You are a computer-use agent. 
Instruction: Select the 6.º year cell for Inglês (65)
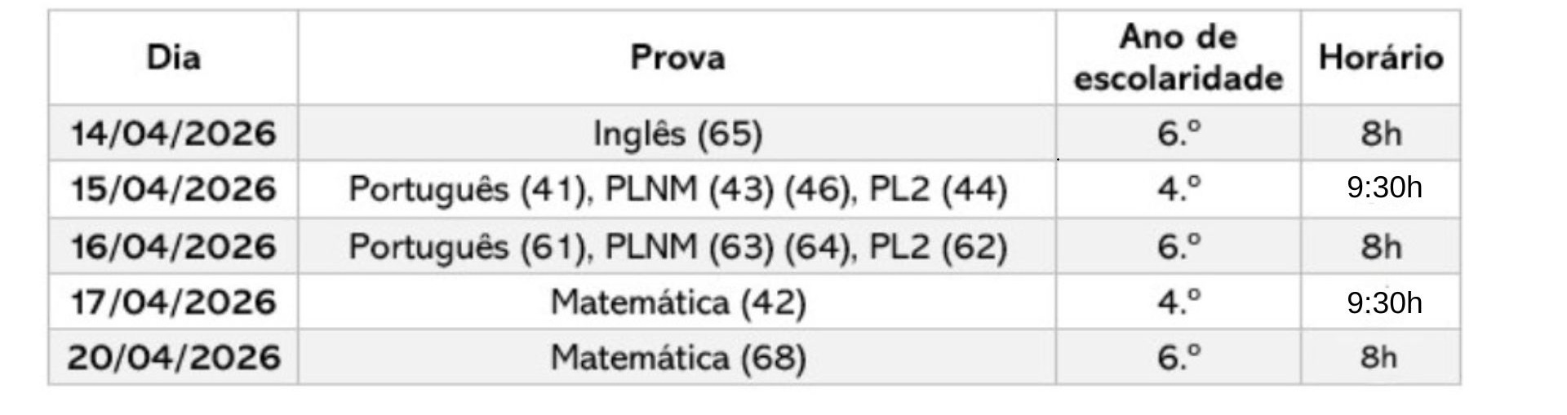click(1179, 133)
